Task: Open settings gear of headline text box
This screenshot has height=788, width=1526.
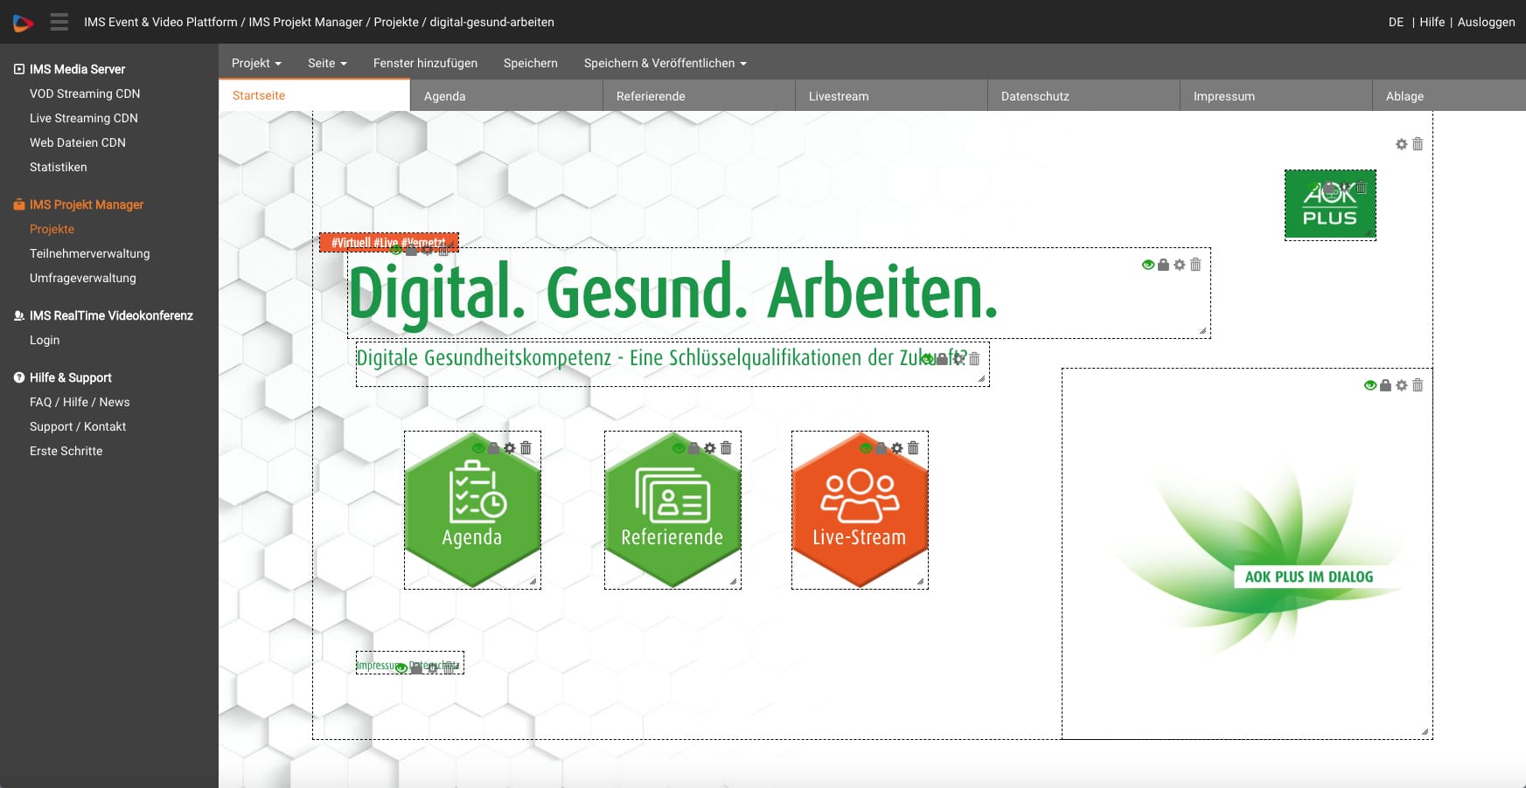Action: (x=1180, y=265)
